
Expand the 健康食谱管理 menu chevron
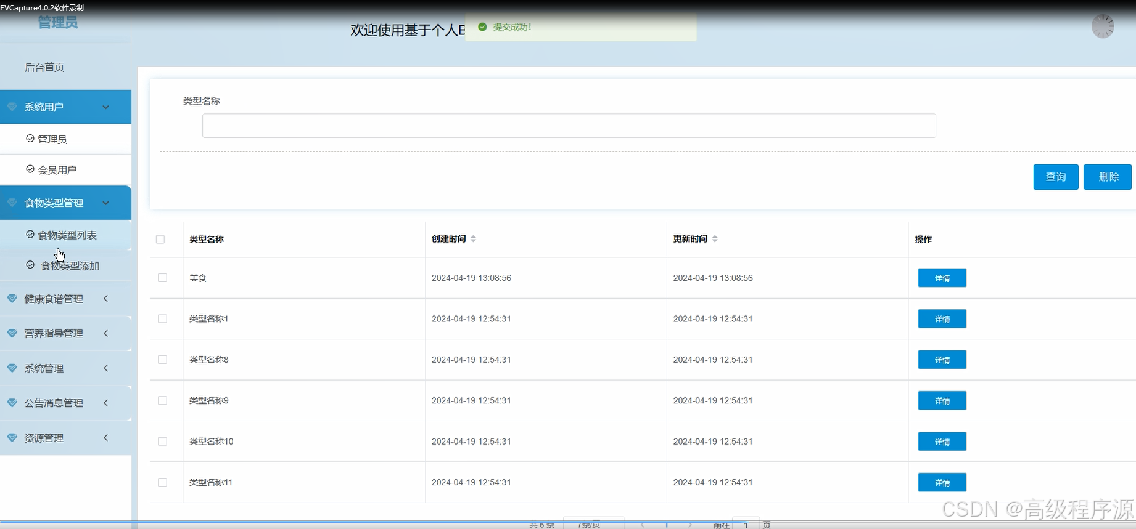pyautogui.click(x=106, y=299)
